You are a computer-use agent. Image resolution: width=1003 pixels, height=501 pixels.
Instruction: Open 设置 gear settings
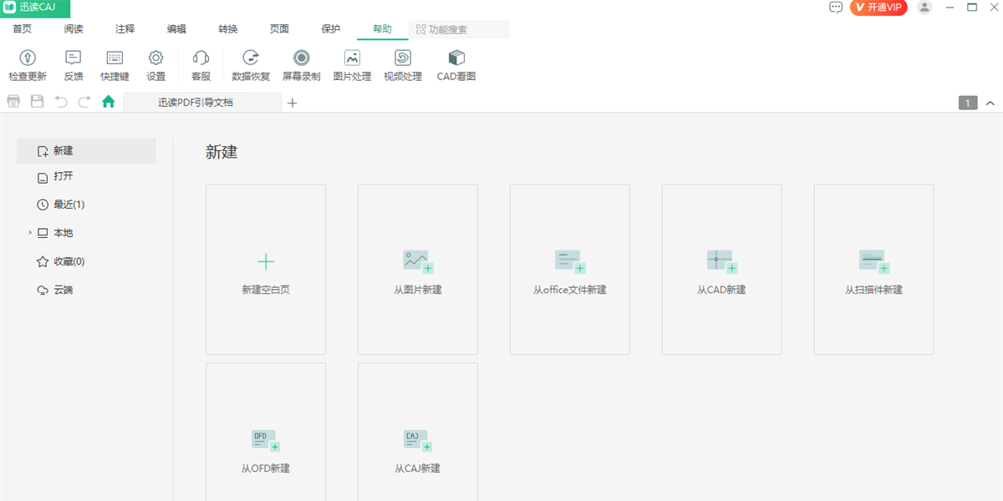155,65
